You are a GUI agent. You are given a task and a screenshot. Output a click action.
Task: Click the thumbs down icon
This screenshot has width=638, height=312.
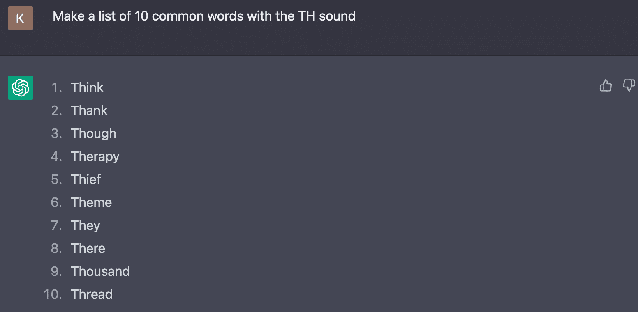pos(629,86)
